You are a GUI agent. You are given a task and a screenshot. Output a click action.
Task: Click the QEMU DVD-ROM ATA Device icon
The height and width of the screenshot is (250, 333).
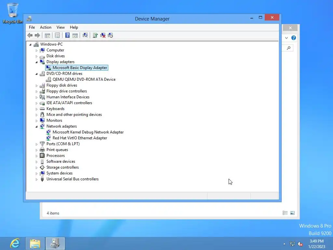click(48, 79)
